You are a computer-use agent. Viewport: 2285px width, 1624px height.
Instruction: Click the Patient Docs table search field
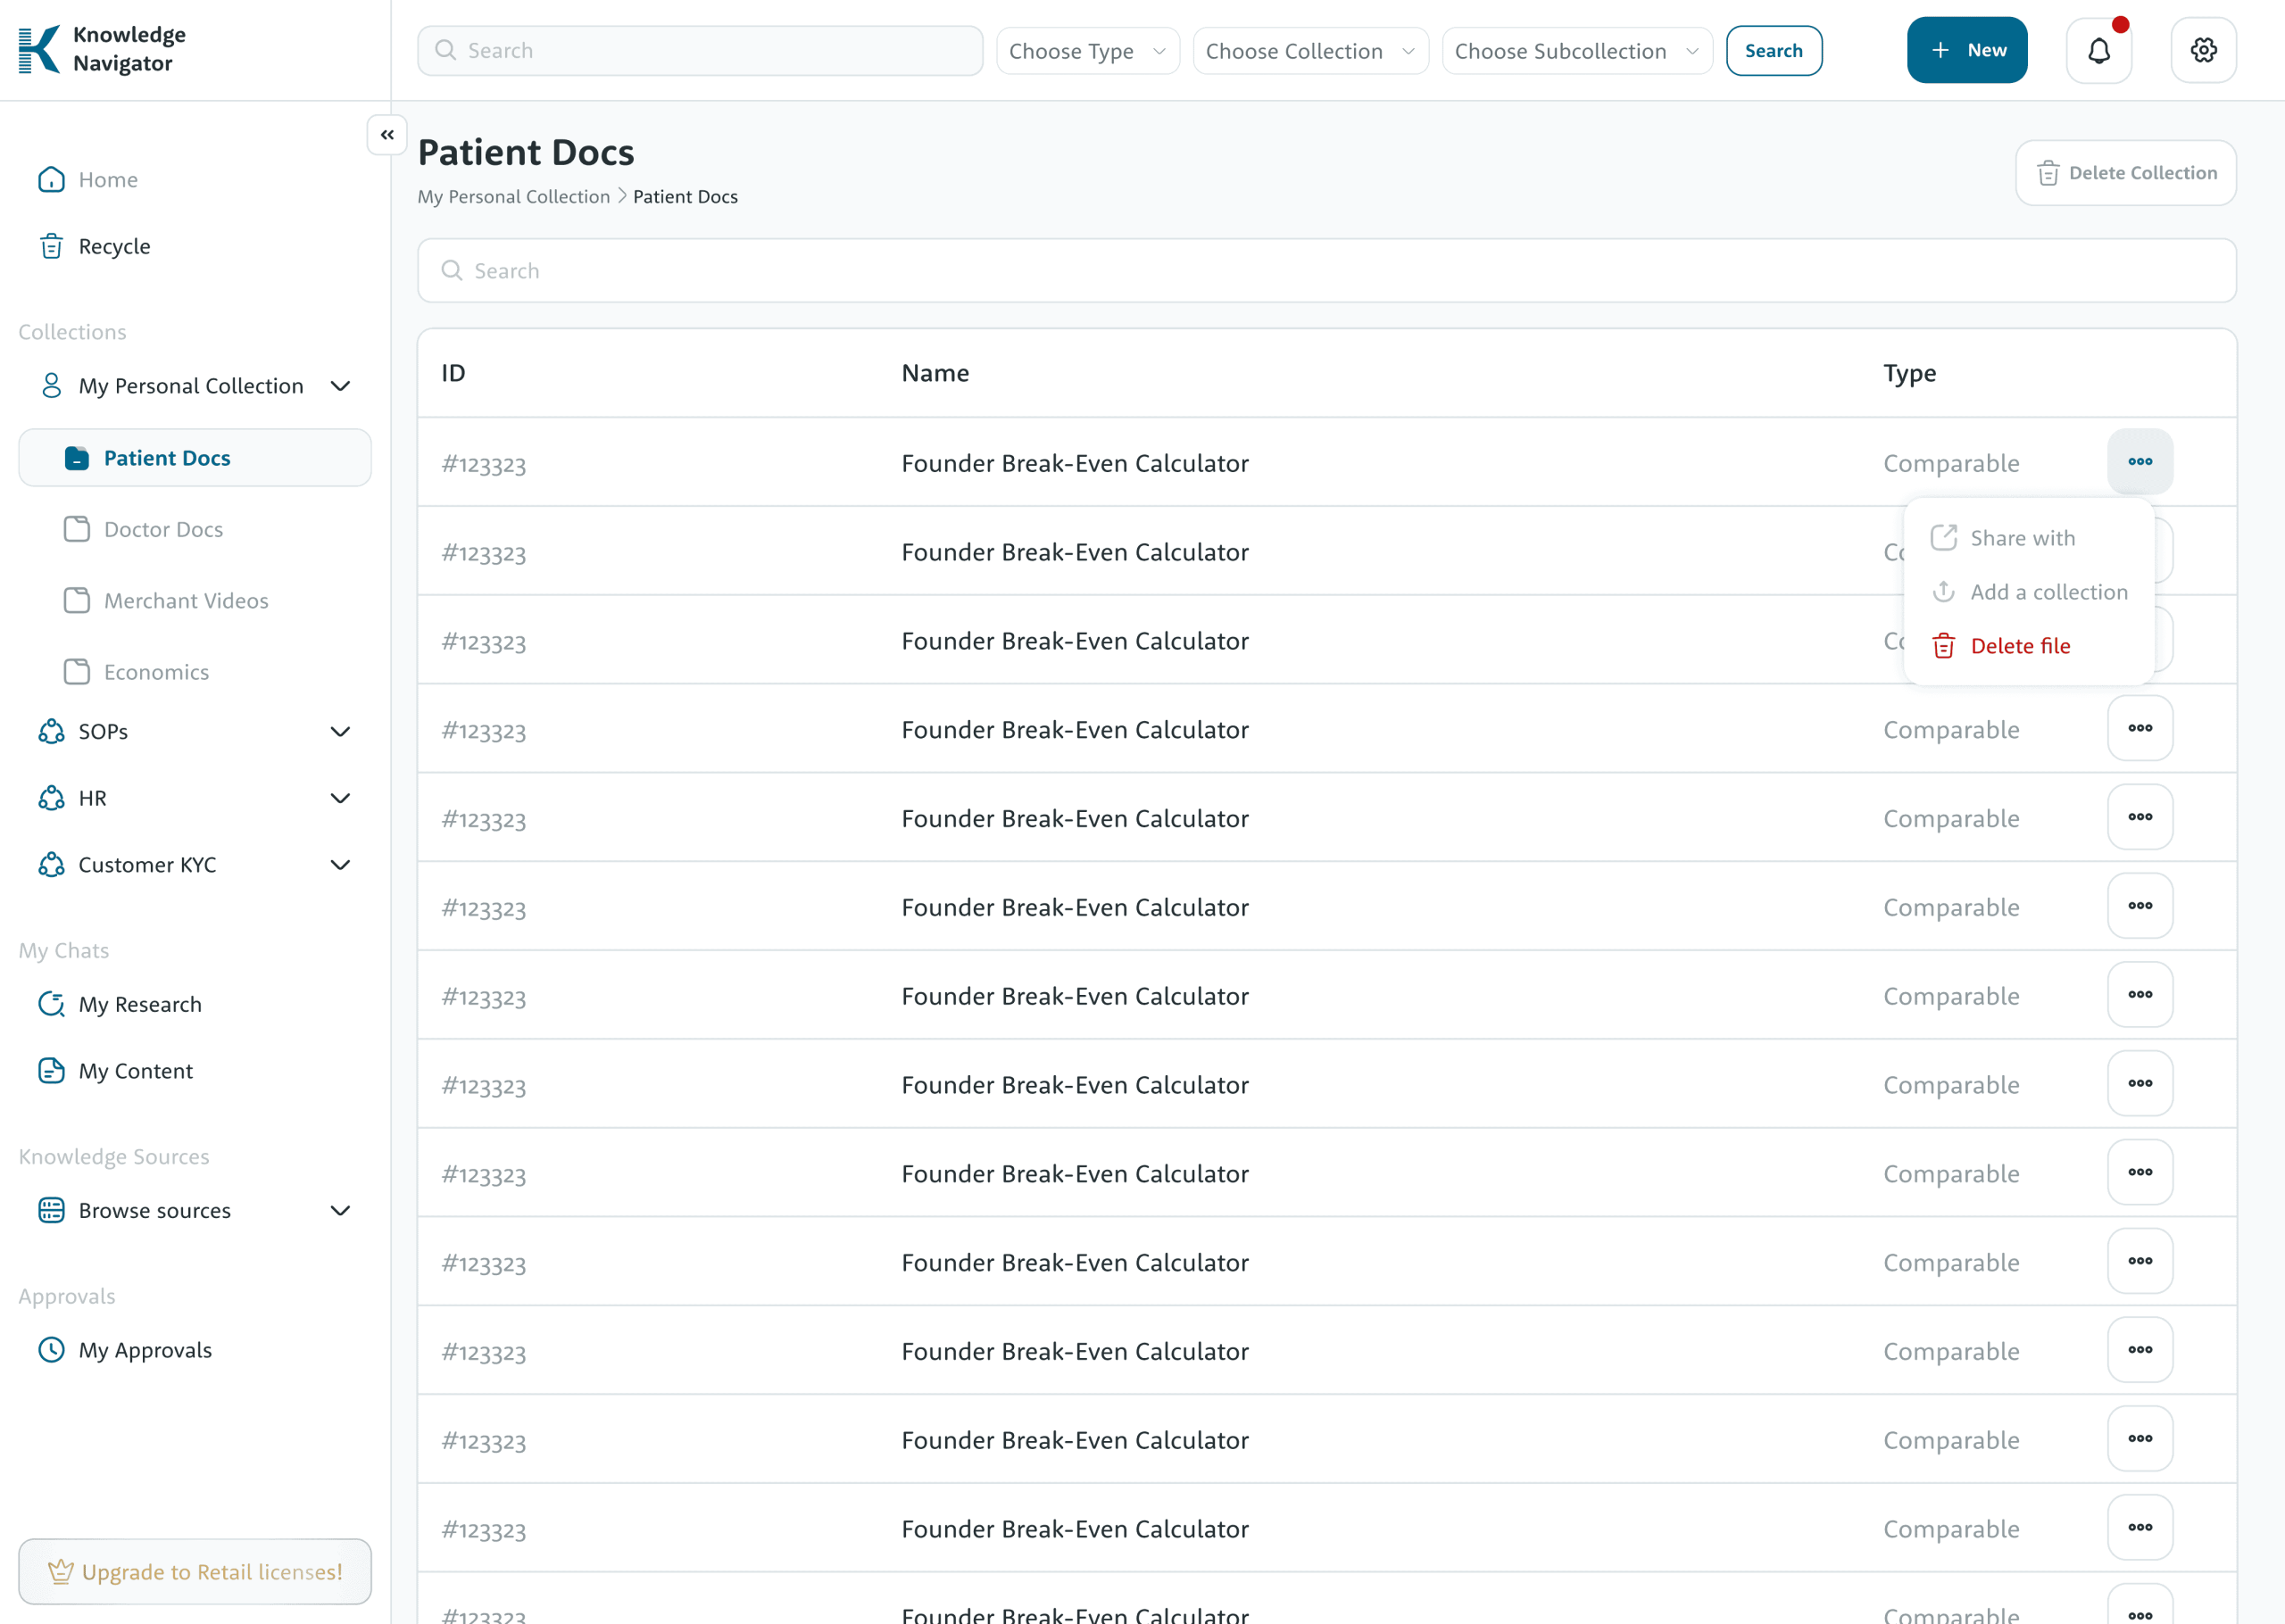tap(1326, 271)
